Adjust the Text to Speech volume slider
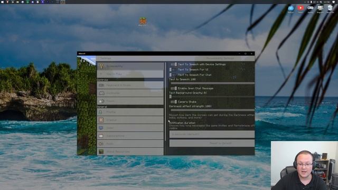 [x=212, y=83]
